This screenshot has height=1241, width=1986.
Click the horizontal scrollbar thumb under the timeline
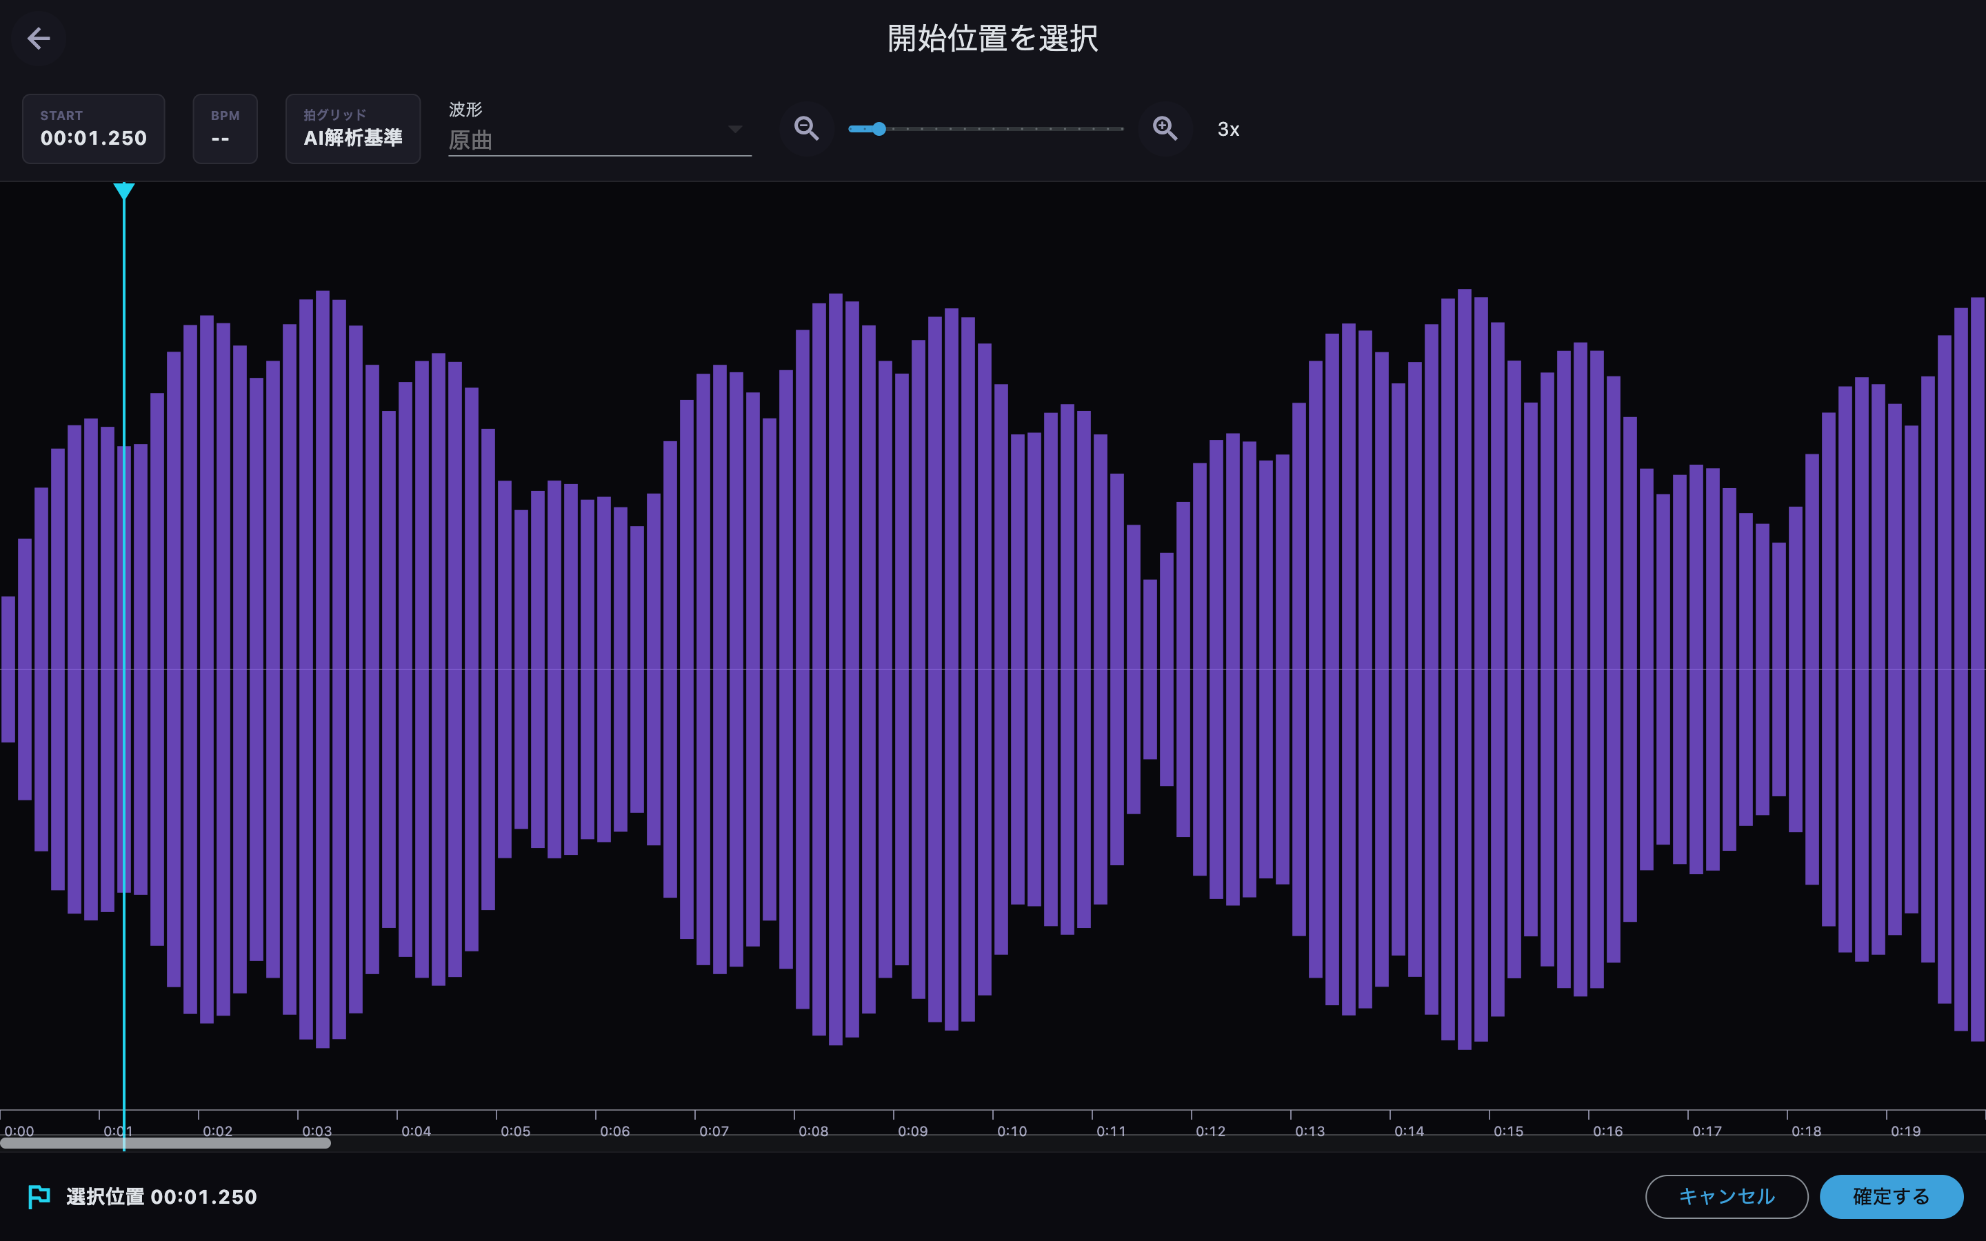[165, 1143]
